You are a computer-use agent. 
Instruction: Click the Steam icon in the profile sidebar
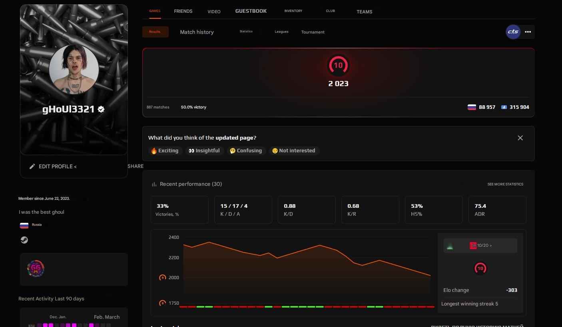(24, 240)
